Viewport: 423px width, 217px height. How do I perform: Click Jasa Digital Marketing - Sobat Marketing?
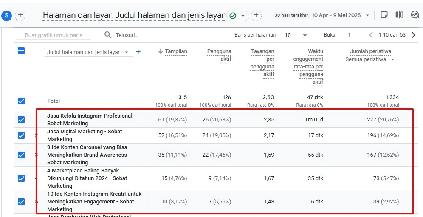tap(85, 135)
